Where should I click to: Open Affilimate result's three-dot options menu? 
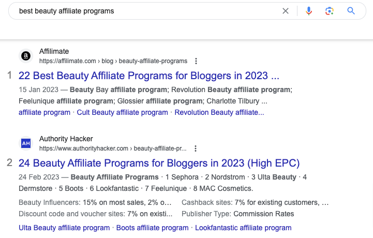[x=196, y=61]
